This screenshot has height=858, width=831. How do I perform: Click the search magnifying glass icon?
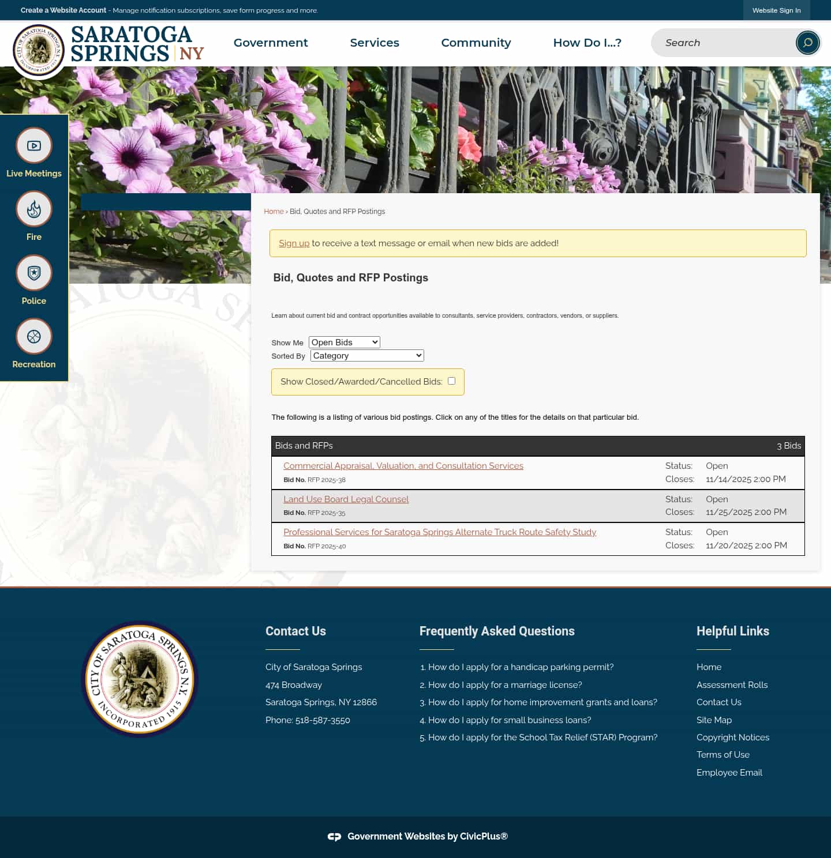(807, 43)
